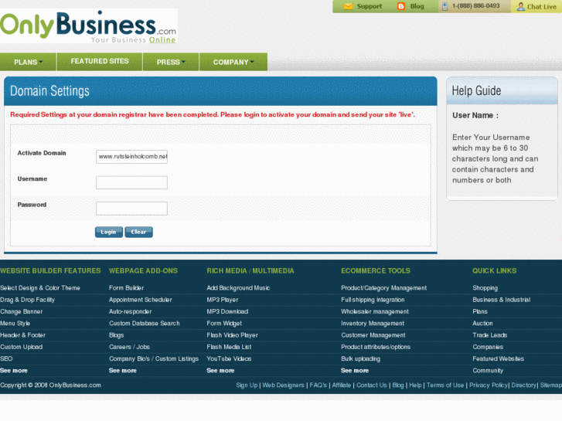Click the Activate Domain input field
The image size is (562, 421).
pyautogui.click(x=131, y=157)
